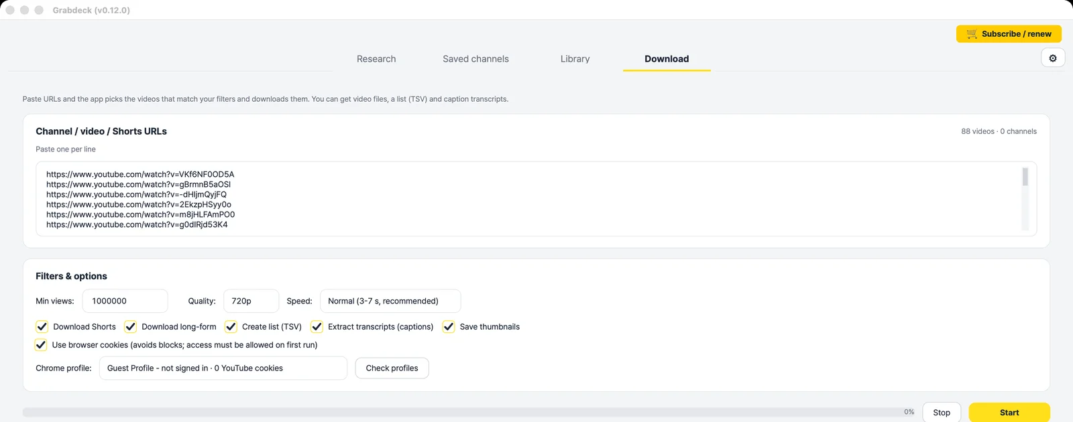Disable the Create list (TSV) option
Image resolution: width=1073 pixels, height=422 pixels.
231,327
